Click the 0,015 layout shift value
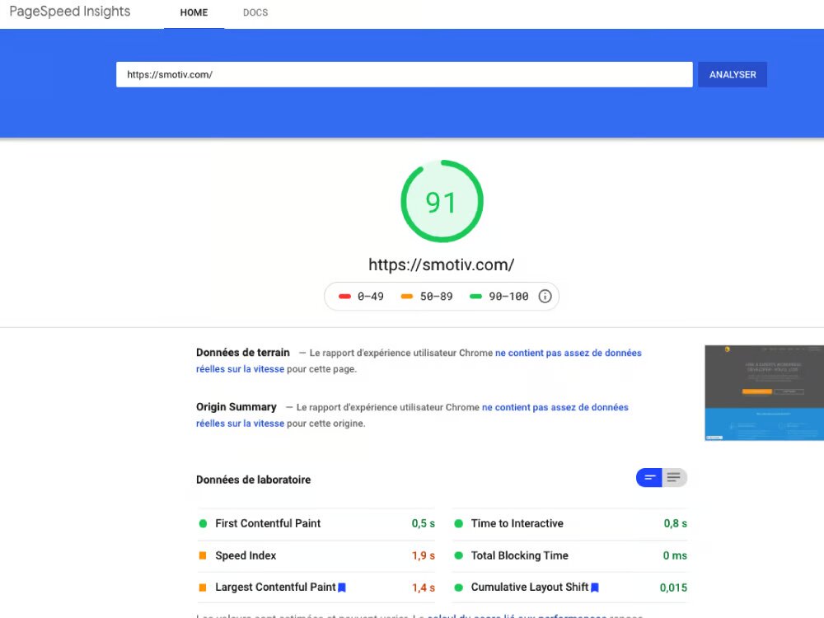 tap(673, 588)
